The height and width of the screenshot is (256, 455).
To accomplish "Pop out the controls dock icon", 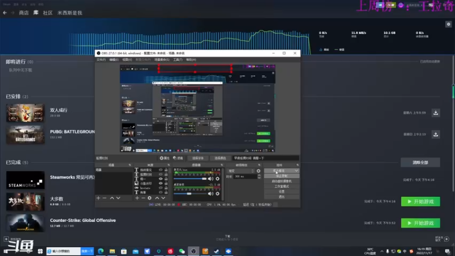I will (297, 165).
